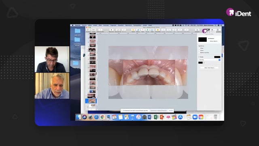Add a comment with the yellow Comentário icon
The image size is (259, 146).
coord(157,30)
